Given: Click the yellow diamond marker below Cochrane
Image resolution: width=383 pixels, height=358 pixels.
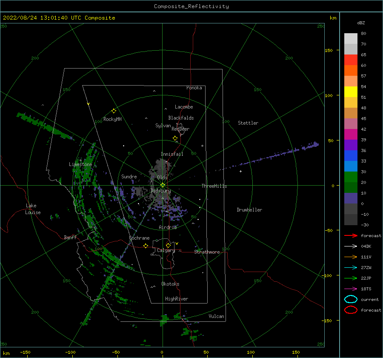Looking at the screenshot, I should 146,246.
